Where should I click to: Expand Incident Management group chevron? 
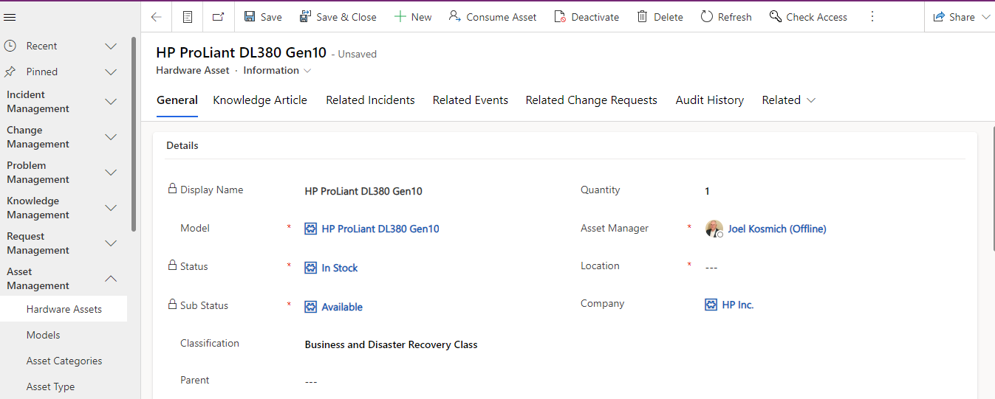click(111, 102)
